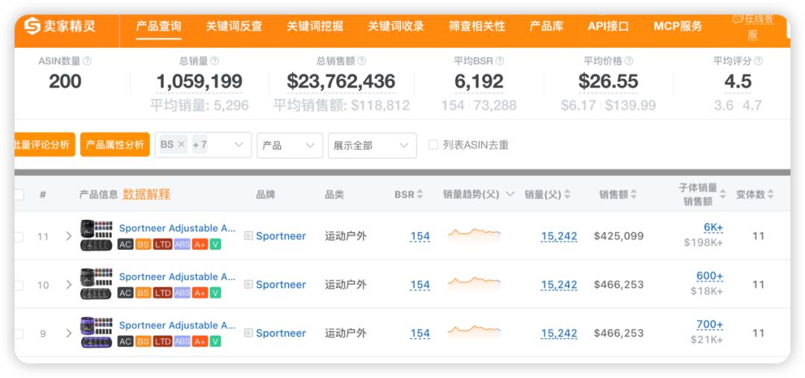This screenshot has width=805, height=378.
Task: Click AC badge in row 11
Action: pyautogui.click(x=125, y=245)
